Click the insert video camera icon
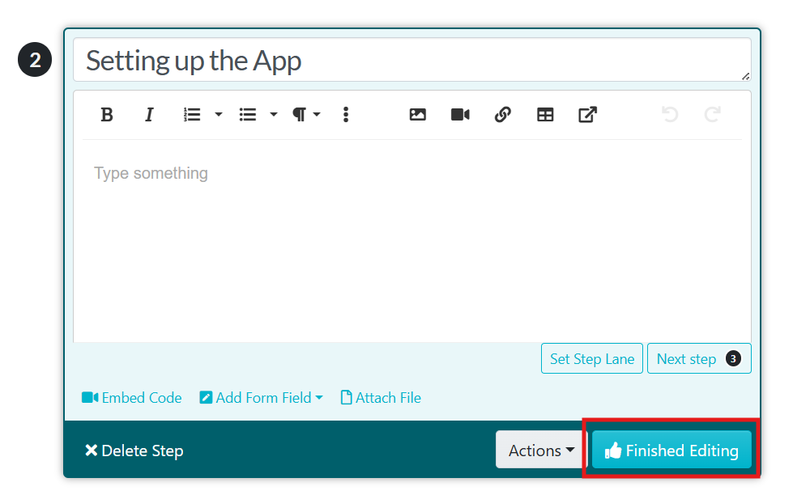The height and width of the screenshot is (495, 810). [x=460, y=115]
